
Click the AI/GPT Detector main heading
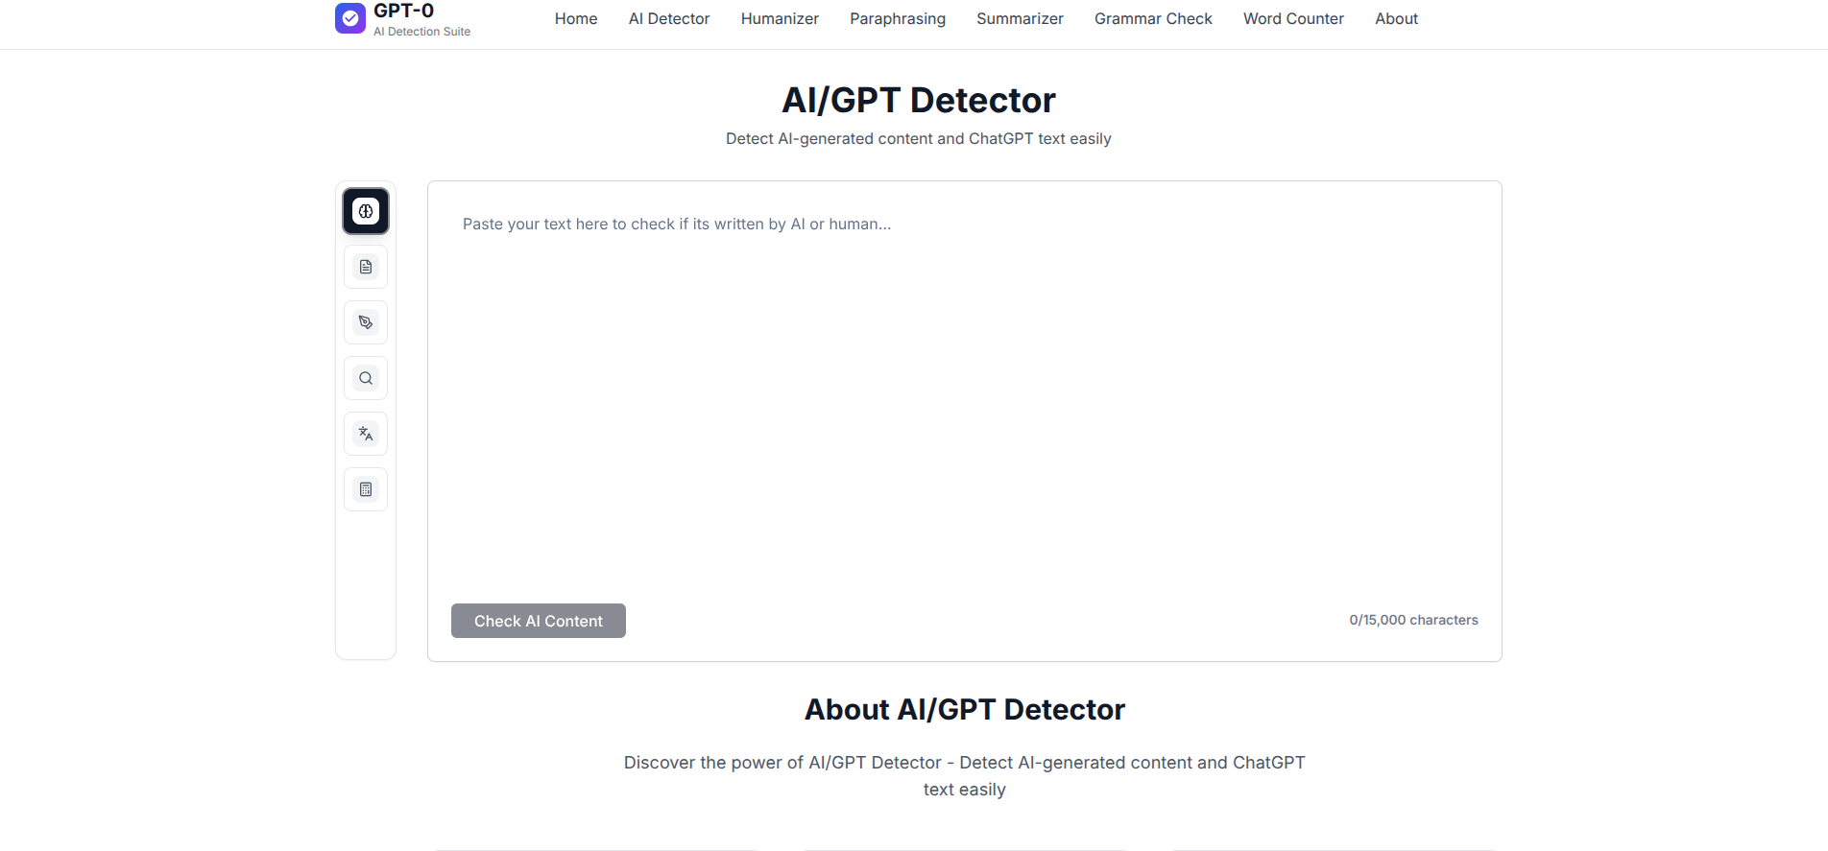tap(919, 100)
